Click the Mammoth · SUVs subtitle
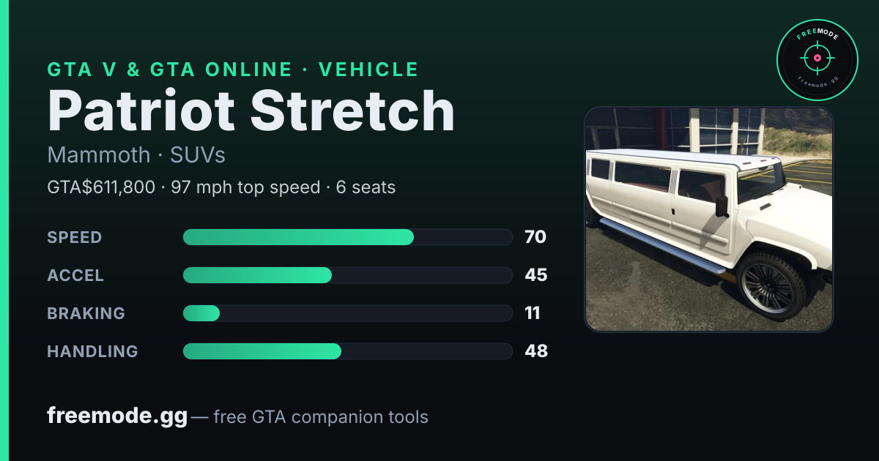Viewport: 879px width, 461px height. [136, 155]
